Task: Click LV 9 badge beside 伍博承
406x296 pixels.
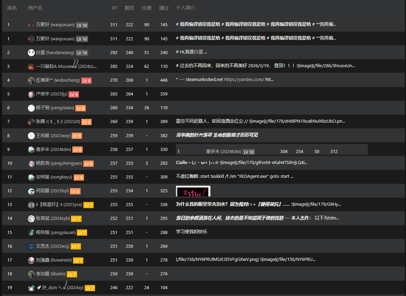Action: pyautogui.click(x=86, y=81)
